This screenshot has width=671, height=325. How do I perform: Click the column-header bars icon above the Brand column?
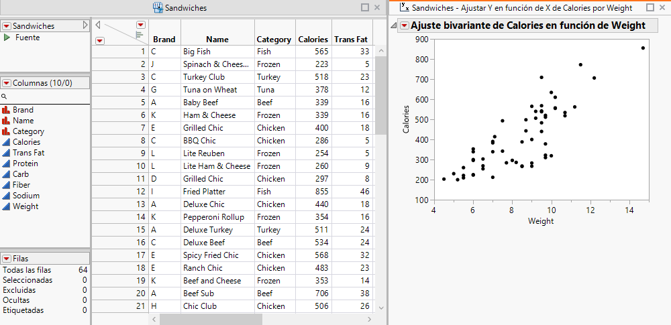pos(139,35)
